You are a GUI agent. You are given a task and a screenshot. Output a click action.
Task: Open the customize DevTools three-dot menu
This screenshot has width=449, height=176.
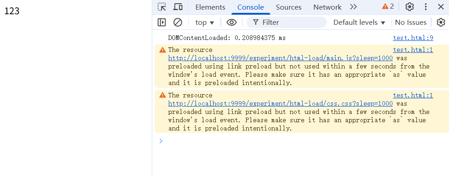point(426,7)
